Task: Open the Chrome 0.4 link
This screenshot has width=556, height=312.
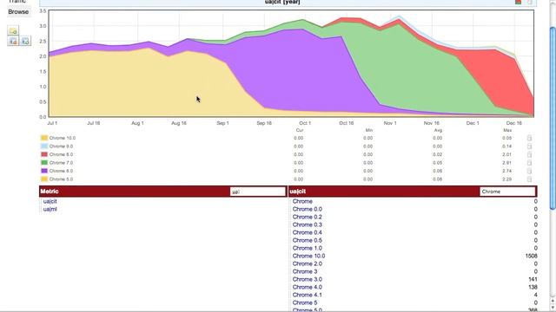Action: pyautogui.click(x=308, y=232)
